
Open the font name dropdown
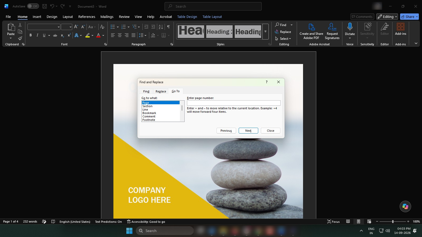[59, 27]
